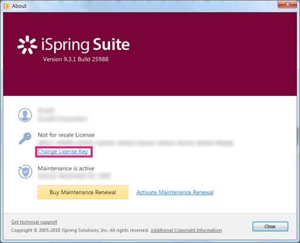The image size is (300, 243).
Task: Open Additional Copyright Information link
Action: click(186, 230)
